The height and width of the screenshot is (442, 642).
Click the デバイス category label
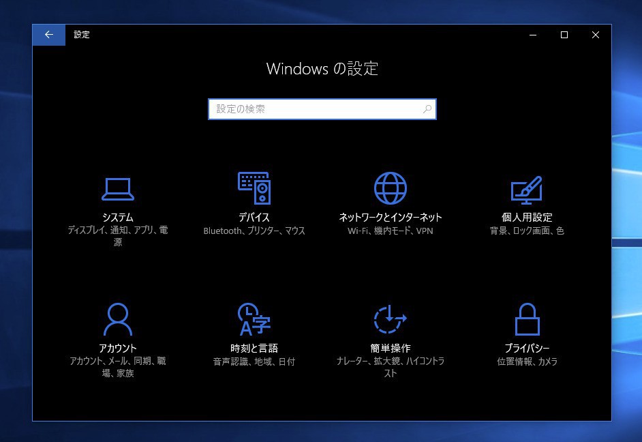click(x=254, y=217)
